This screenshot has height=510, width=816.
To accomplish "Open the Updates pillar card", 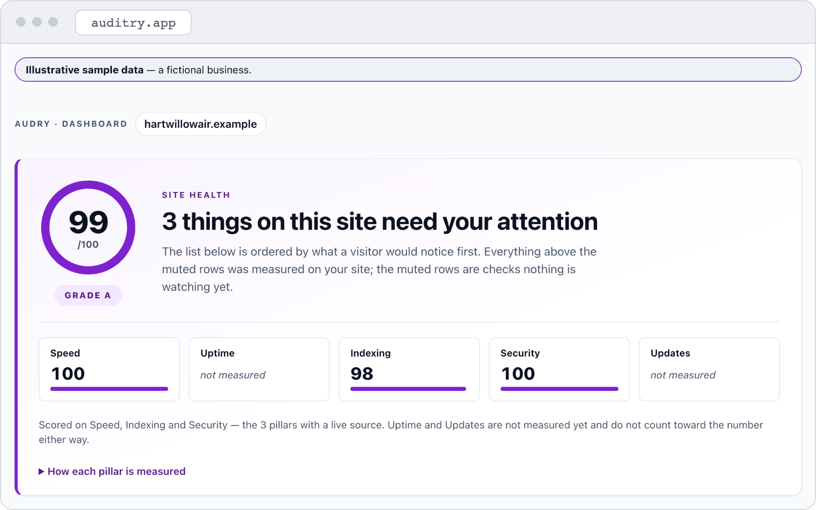I will 709,369.
